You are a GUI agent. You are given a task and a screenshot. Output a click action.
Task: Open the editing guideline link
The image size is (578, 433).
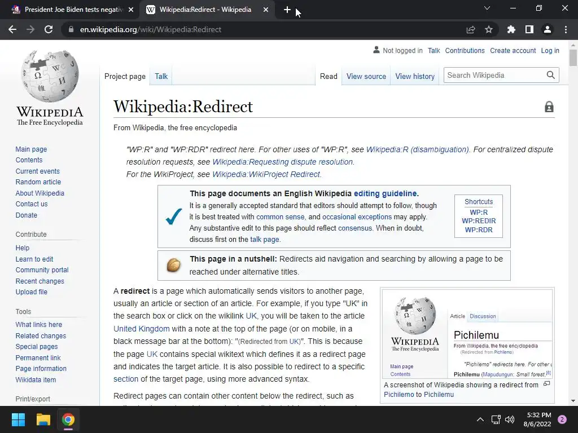click(385, 193)
